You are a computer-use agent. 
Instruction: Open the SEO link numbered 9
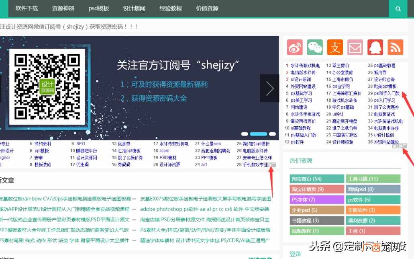click(81, 144)
